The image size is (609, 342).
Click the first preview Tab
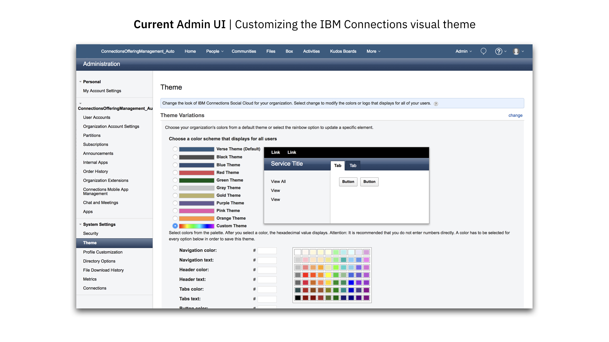(337, 166)
